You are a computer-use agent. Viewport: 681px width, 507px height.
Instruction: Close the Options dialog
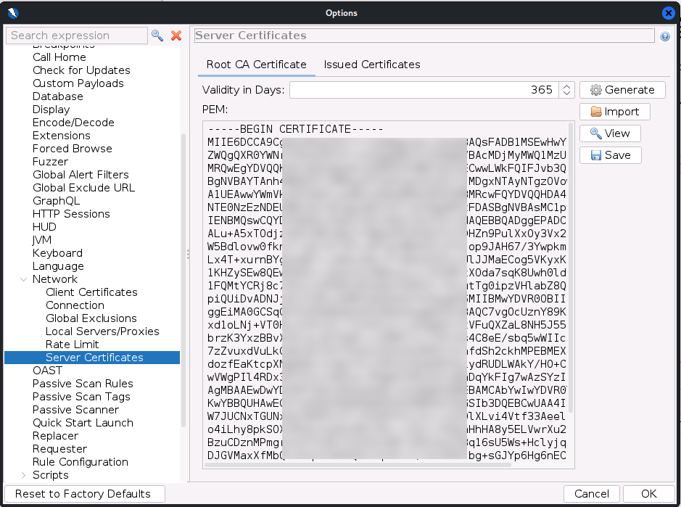click(669, 13)
